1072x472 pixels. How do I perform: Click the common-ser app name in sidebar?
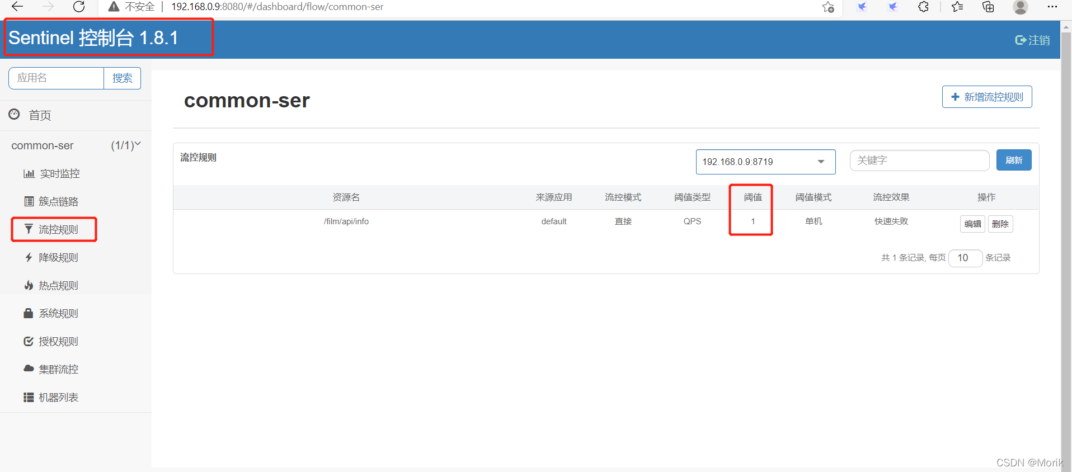point(43,145)
